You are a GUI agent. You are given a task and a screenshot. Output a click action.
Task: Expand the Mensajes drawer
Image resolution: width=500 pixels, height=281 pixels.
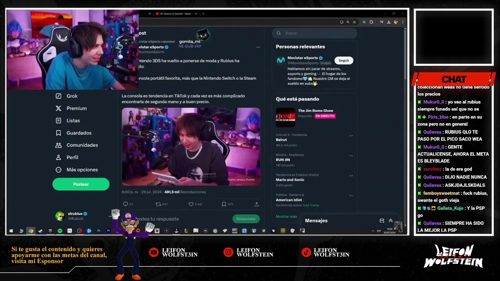pyautogui.click(x=390, y=221)
